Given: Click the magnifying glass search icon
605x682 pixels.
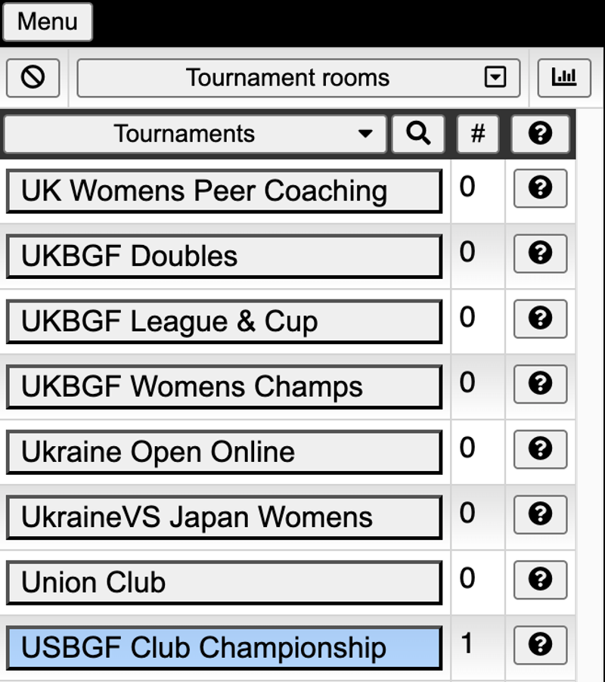Looking at the screenshot, I should coord(418,134).
